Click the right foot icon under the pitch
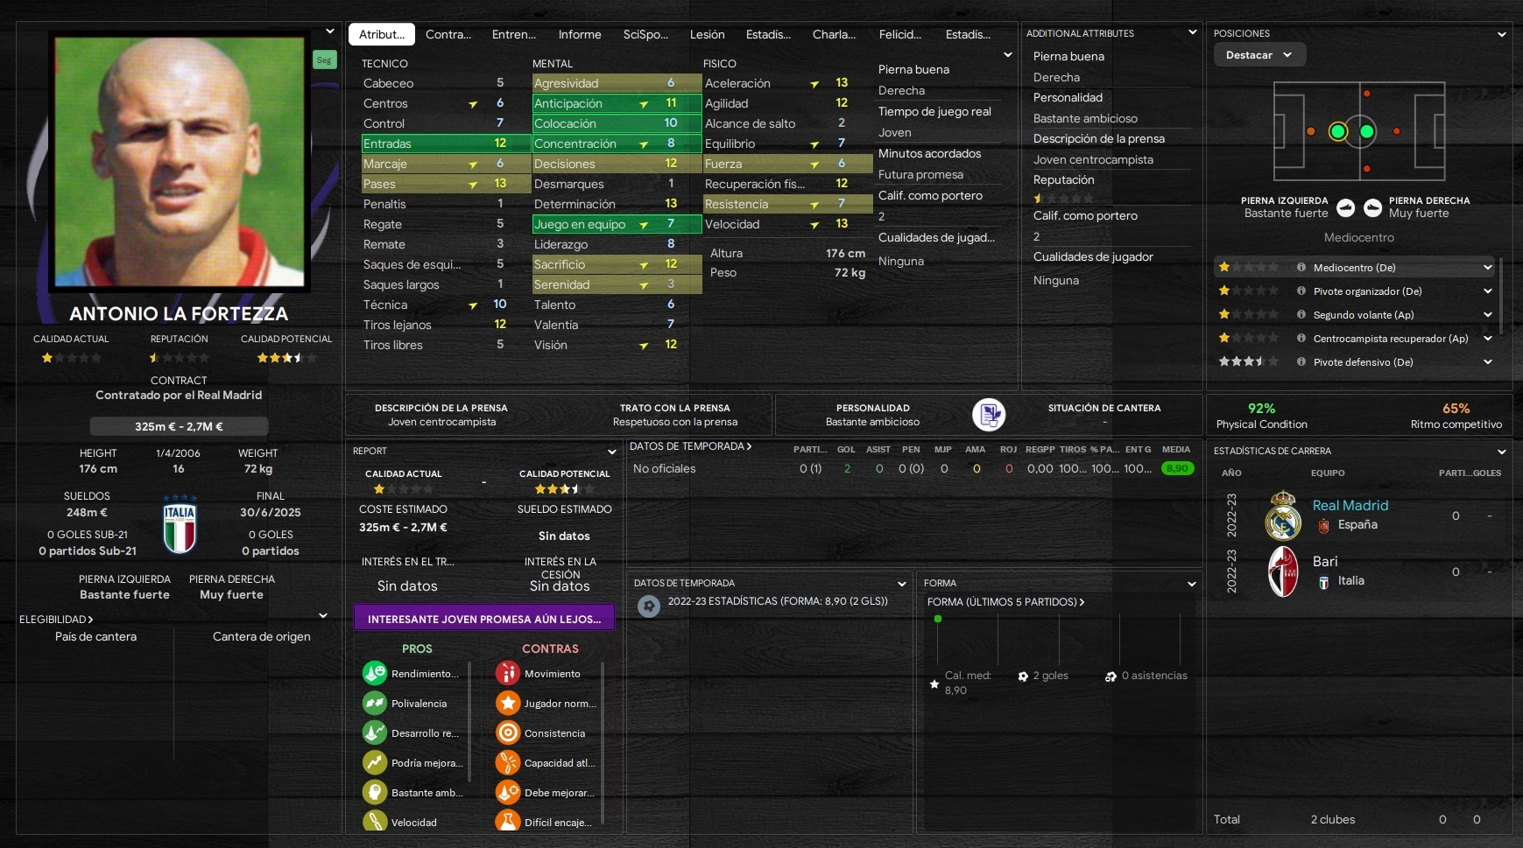 pyautogui.click(x=1373, y=207)
